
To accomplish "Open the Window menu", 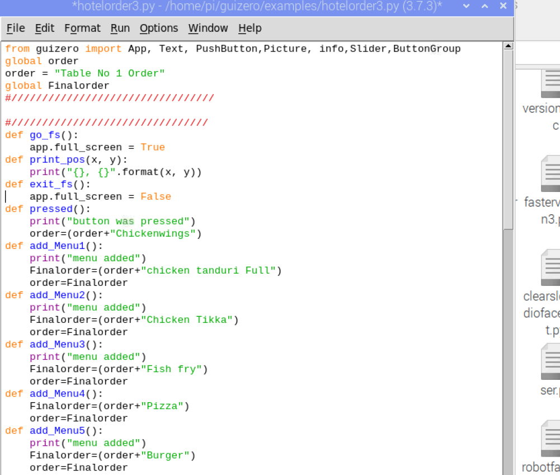I will pyautogui.click(x=208, y=28).
